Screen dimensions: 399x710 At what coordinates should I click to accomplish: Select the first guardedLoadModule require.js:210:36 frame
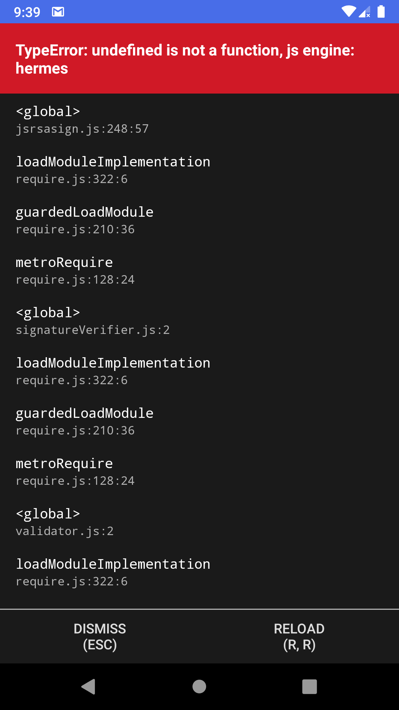click(199, 220)
